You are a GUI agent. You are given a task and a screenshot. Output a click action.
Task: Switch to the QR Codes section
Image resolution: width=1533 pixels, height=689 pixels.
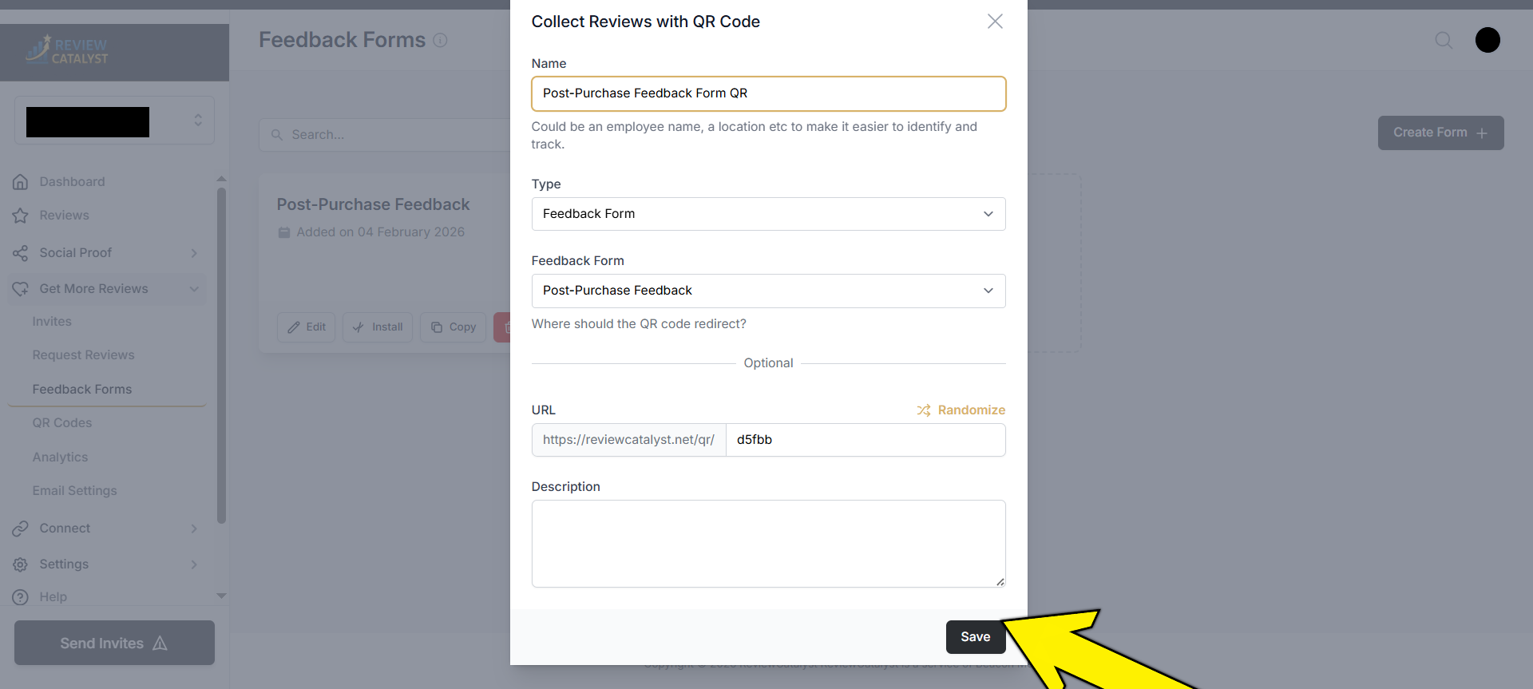click(62, 423)
